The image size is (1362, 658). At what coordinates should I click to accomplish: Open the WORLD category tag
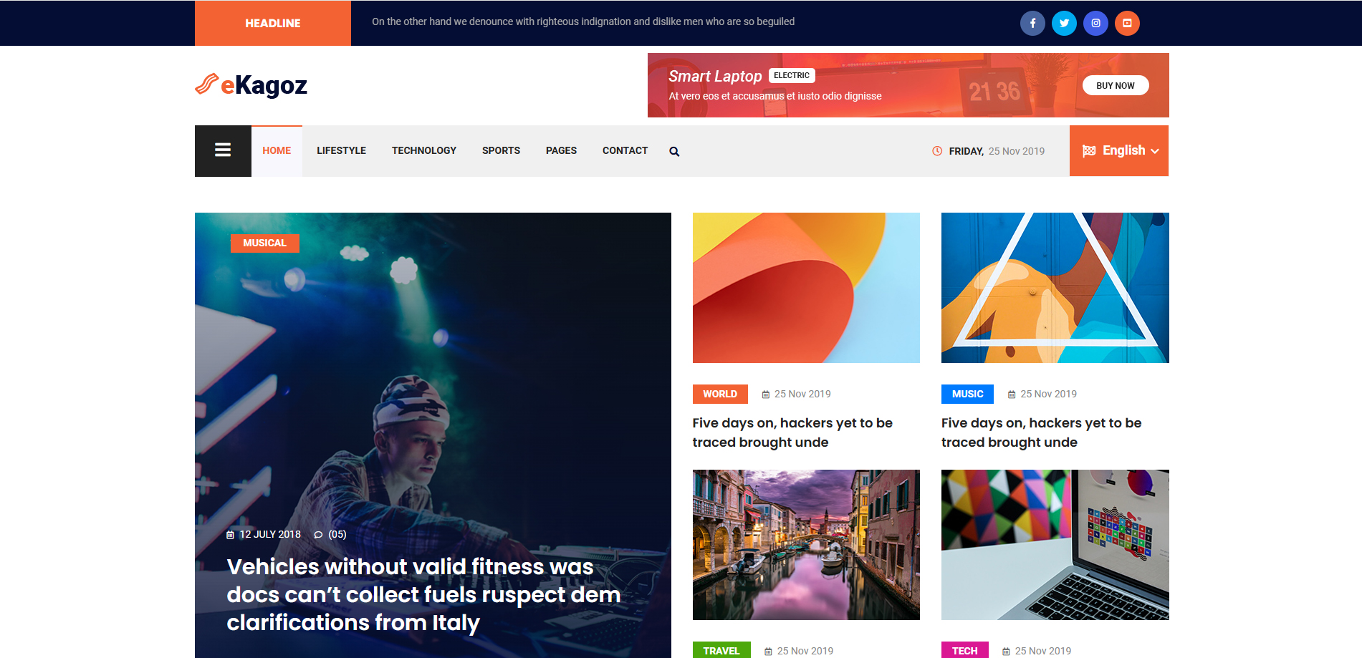tap(720, 394)
